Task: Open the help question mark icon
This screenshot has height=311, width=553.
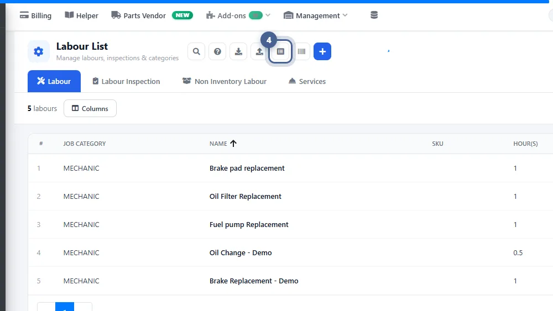Action: [217, 51]
